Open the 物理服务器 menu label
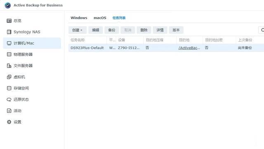The height and width of the screenshot is (149, 264). (23, 54)
